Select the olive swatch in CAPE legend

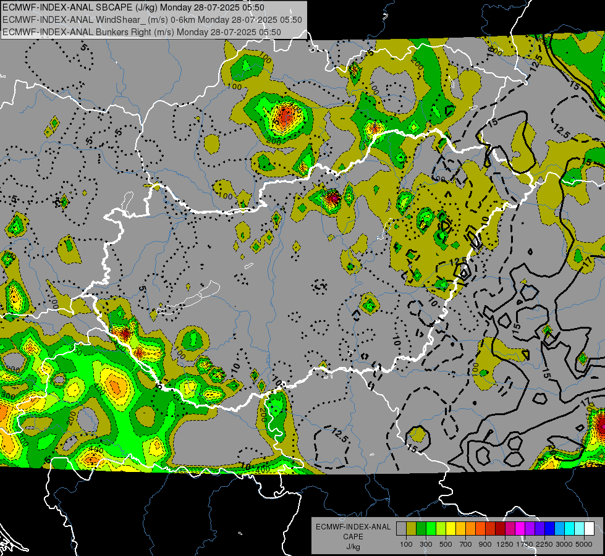(412, 529)
